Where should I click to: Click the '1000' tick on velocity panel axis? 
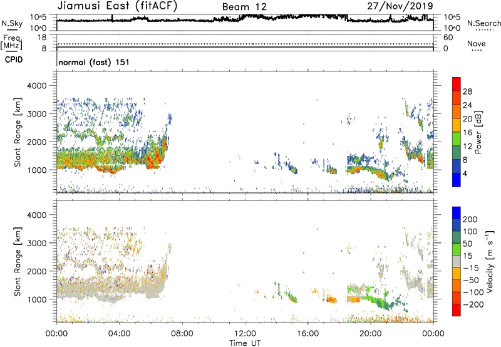coord(36,299)
